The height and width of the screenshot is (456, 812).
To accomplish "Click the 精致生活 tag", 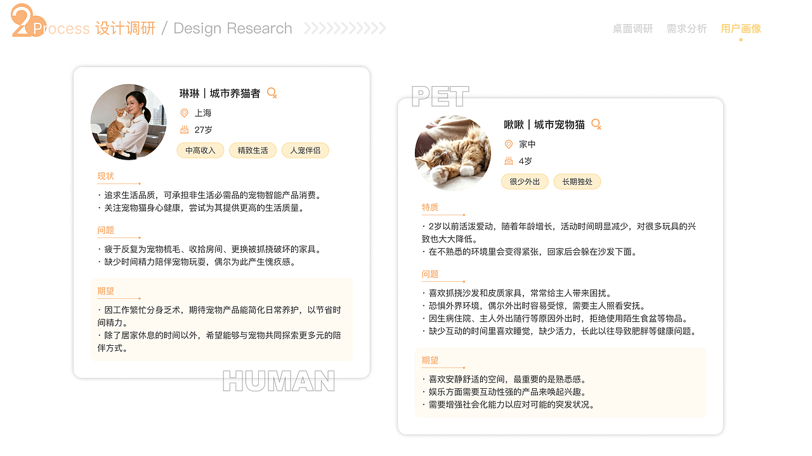I will tap(253, 150).
